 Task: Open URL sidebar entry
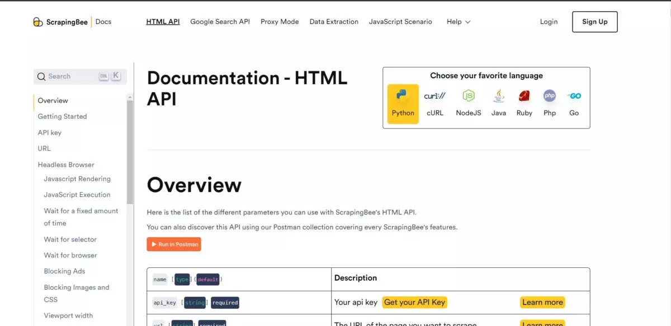[x=44, y=148]
